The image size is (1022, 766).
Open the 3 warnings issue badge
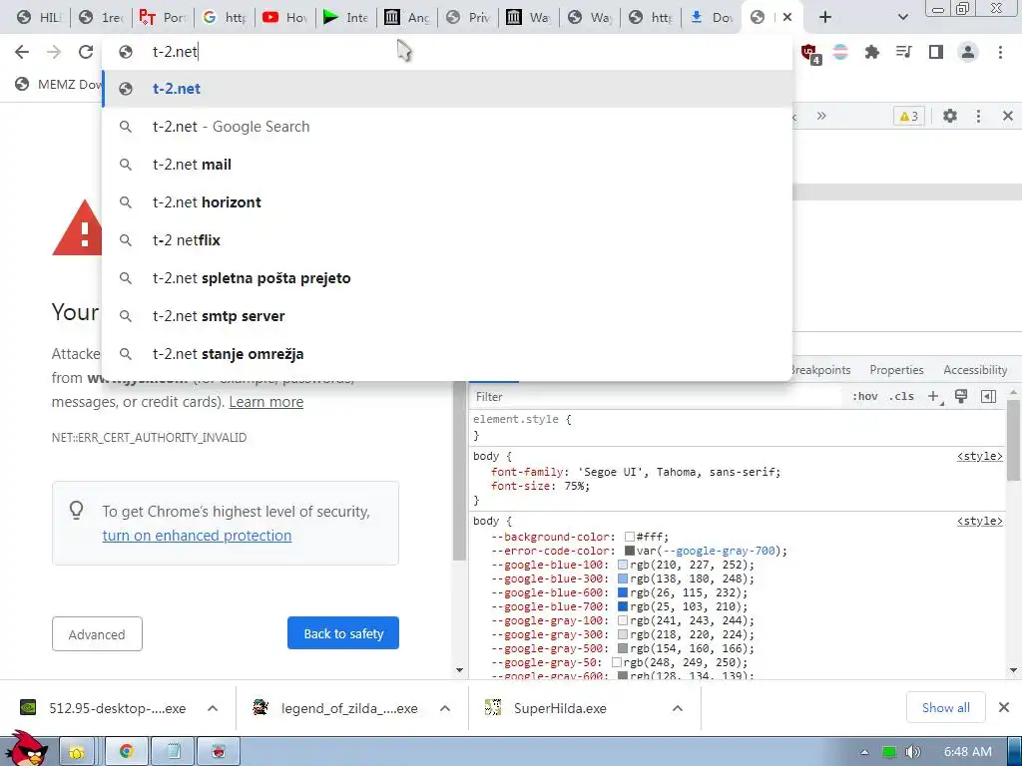point(908,116)
